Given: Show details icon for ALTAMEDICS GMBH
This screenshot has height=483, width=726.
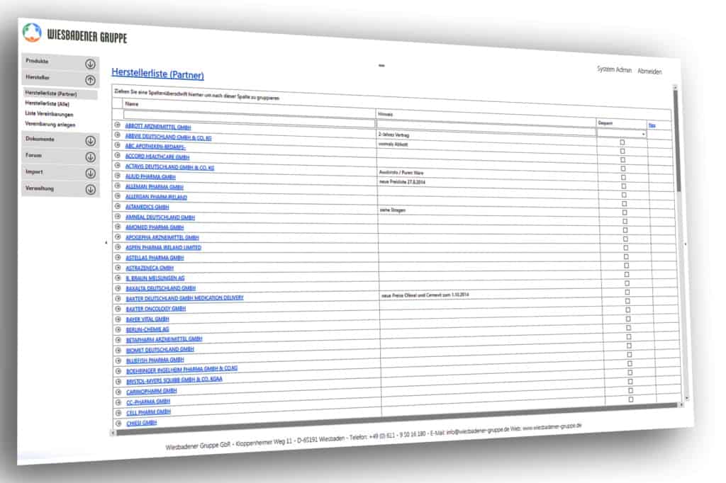Looking at the screenshot, I should point(117,206).
